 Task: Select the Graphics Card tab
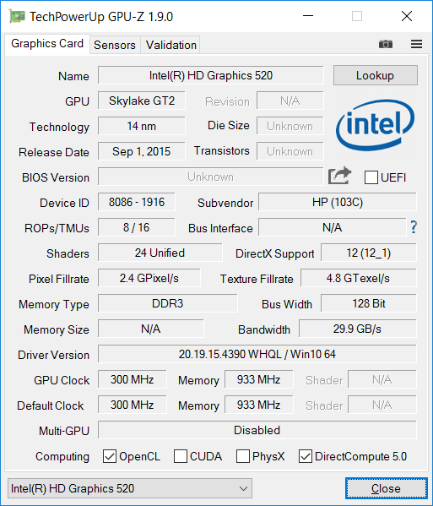pos(47,44)
